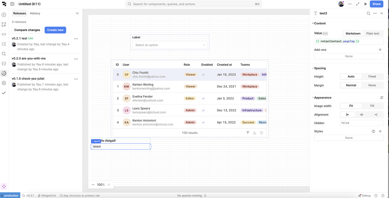
Task: Open the Retool logo menu
Action: 4,4
